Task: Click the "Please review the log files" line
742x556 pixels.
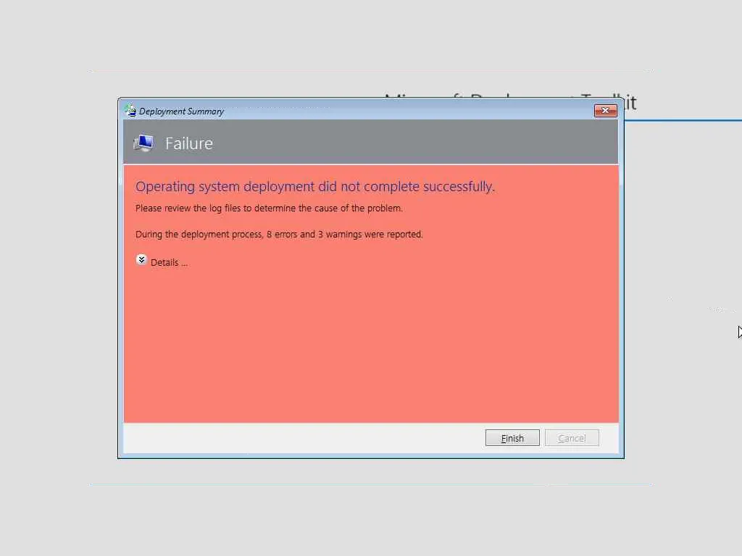Action: (269, 208)
